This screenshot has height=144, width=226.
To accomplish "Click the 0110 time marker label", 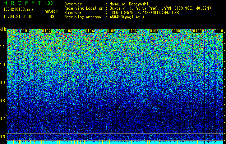I will 219,31.
